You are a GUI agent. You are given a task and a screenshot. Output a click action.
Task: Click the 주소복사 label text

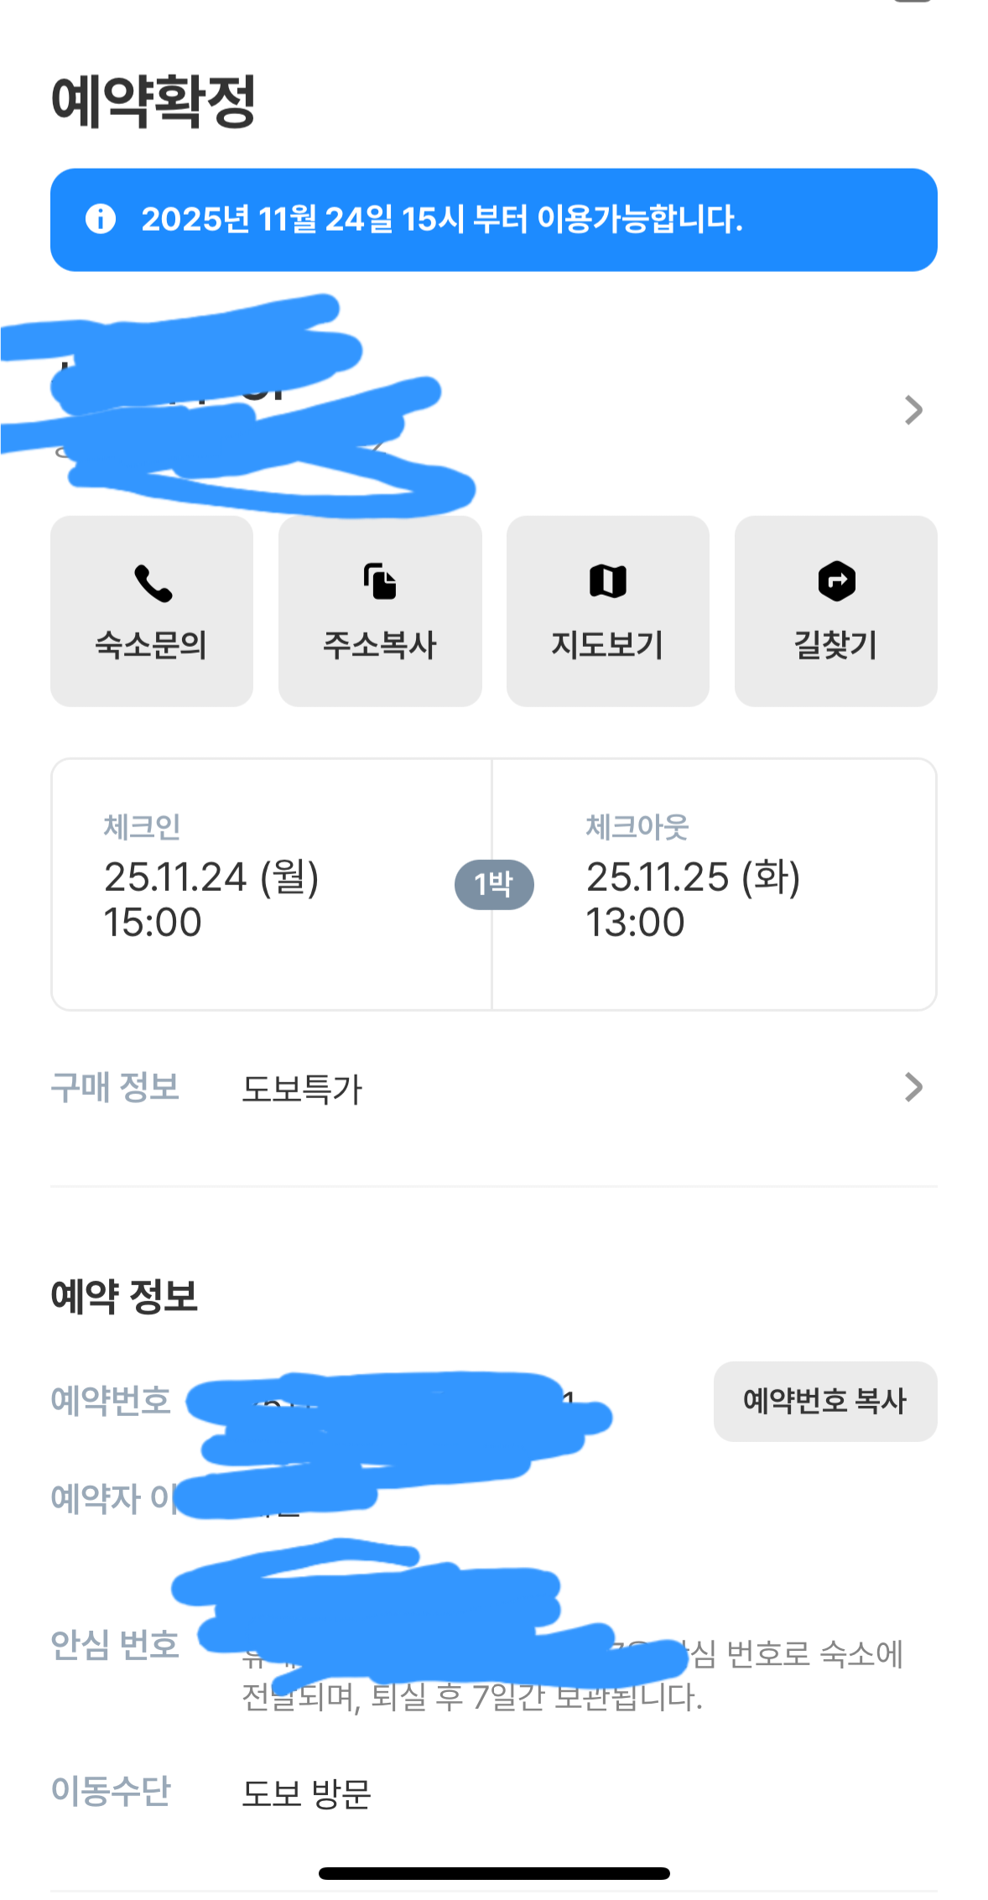[380, 645]
